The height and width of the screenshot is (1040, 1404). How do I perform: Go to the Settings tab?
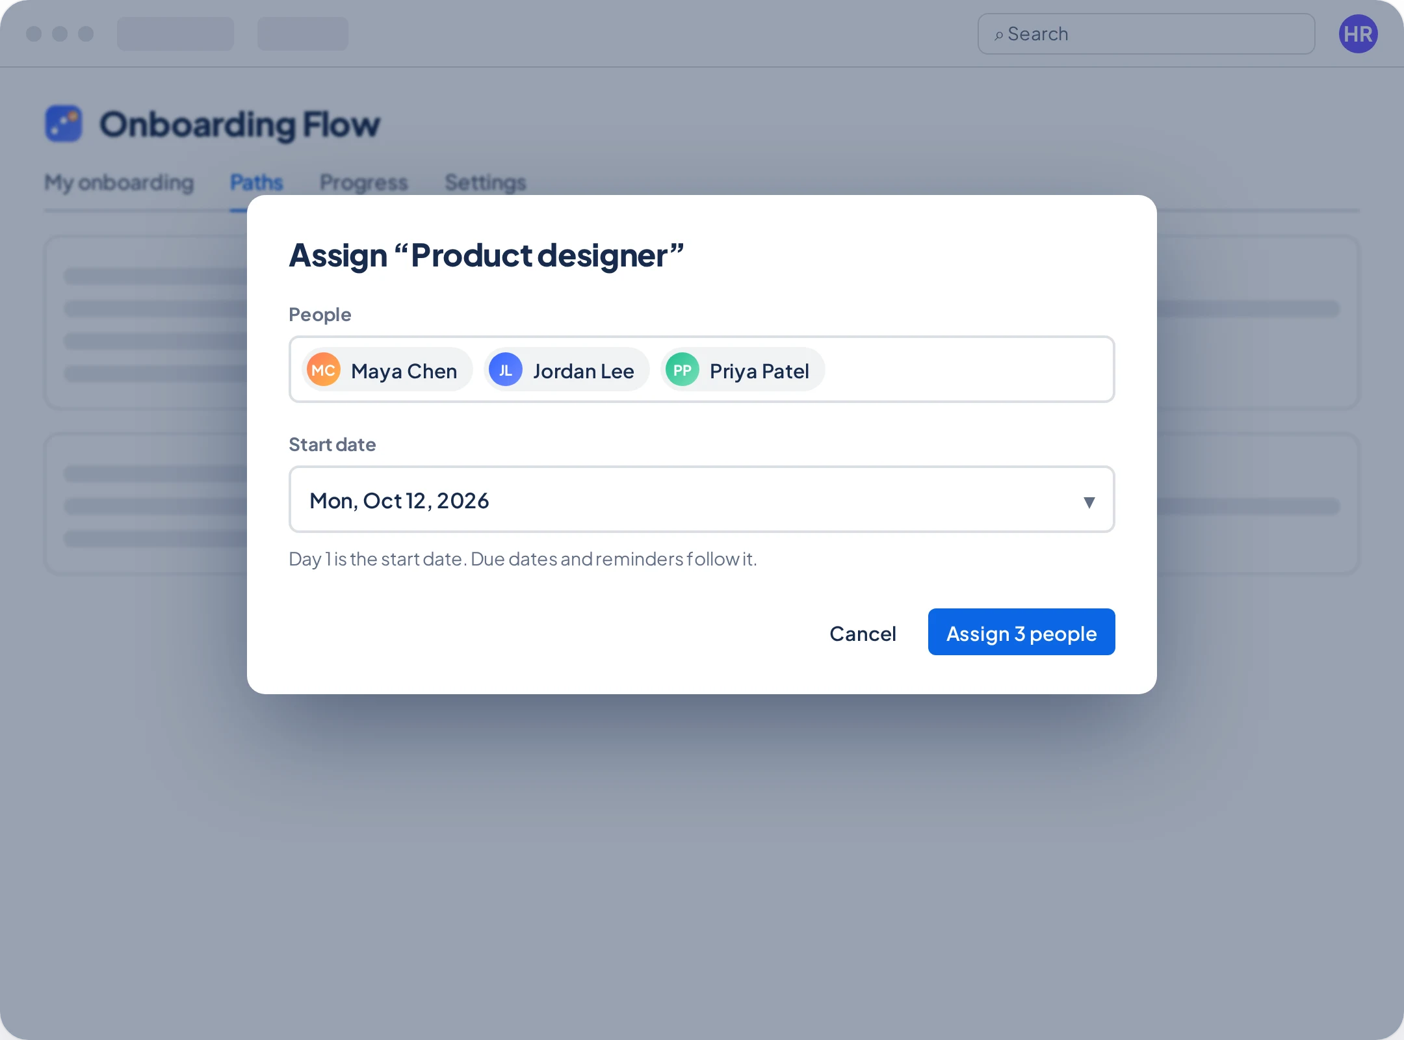[486, 183]
